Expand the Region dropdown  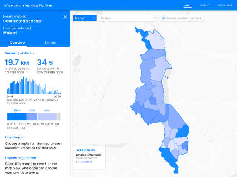point(128,18)
